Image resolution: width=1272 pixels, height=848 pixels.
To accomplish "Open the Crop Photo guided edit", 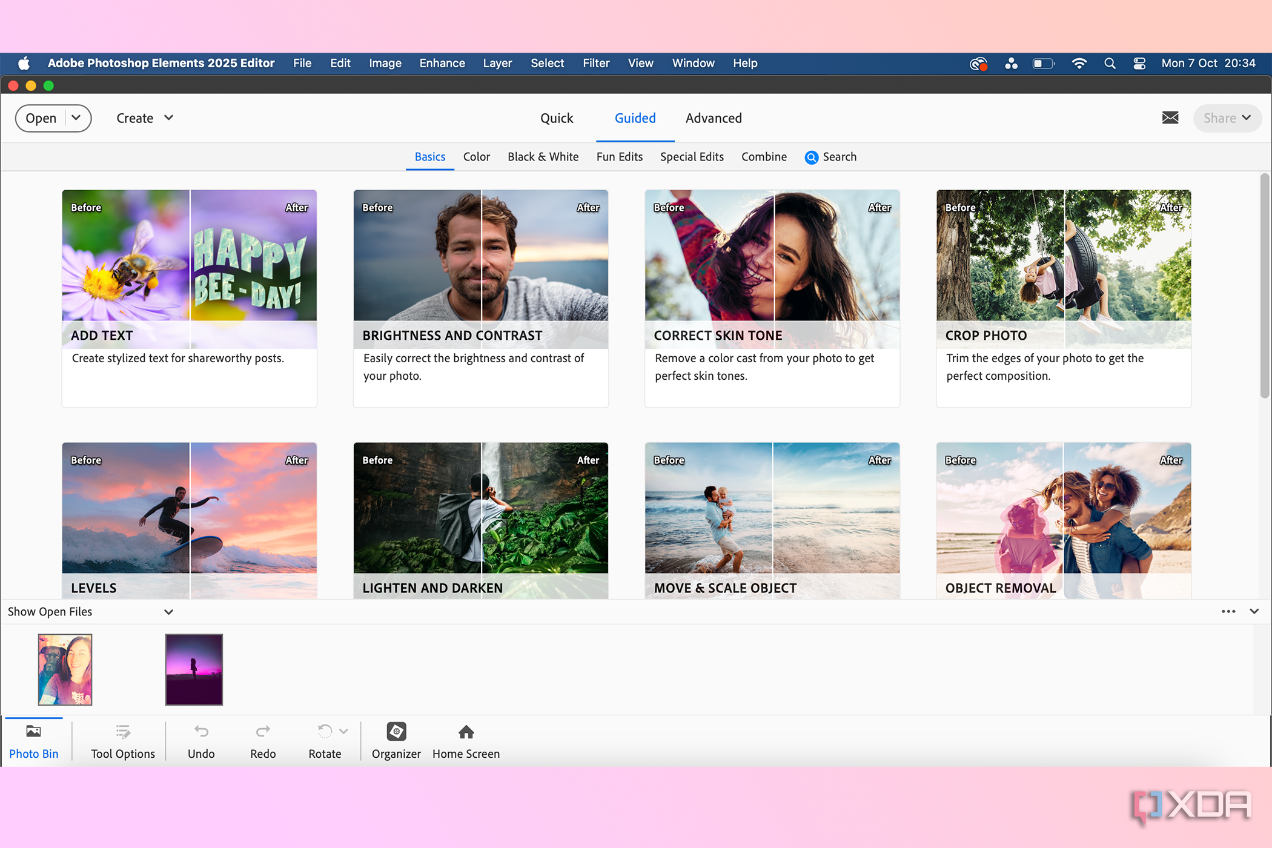I will [1064, 299].
